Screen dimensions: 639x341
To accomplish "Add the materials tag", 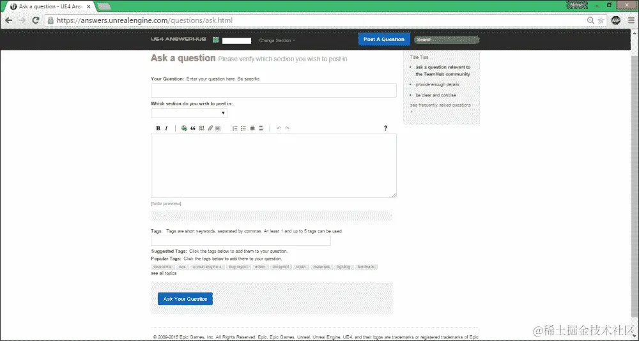I will [321, 267].
